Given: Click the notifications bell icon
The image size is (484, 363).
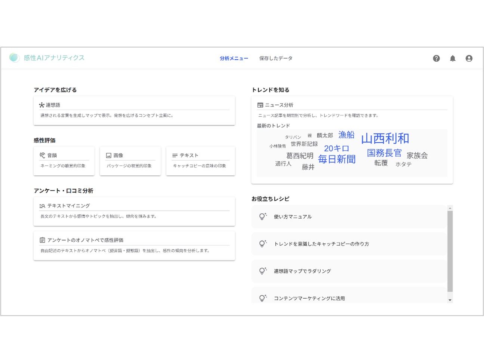Looking at the screenshot, I should pyautogui.click(x=453, y=58).
